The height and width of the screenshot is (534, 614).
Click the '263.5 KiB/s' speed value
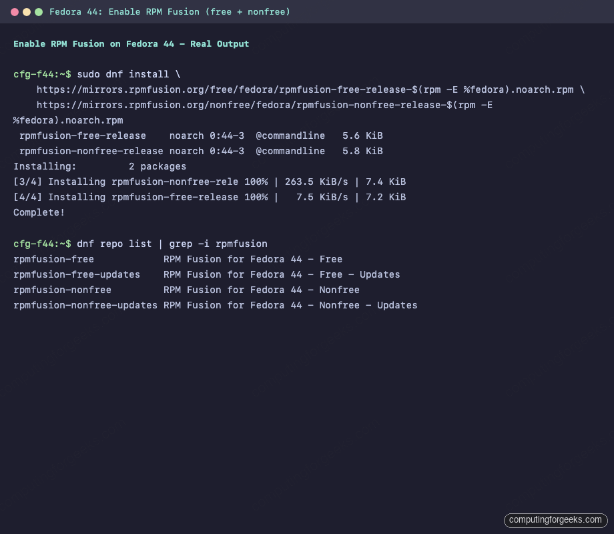click(x=316, y=182)
